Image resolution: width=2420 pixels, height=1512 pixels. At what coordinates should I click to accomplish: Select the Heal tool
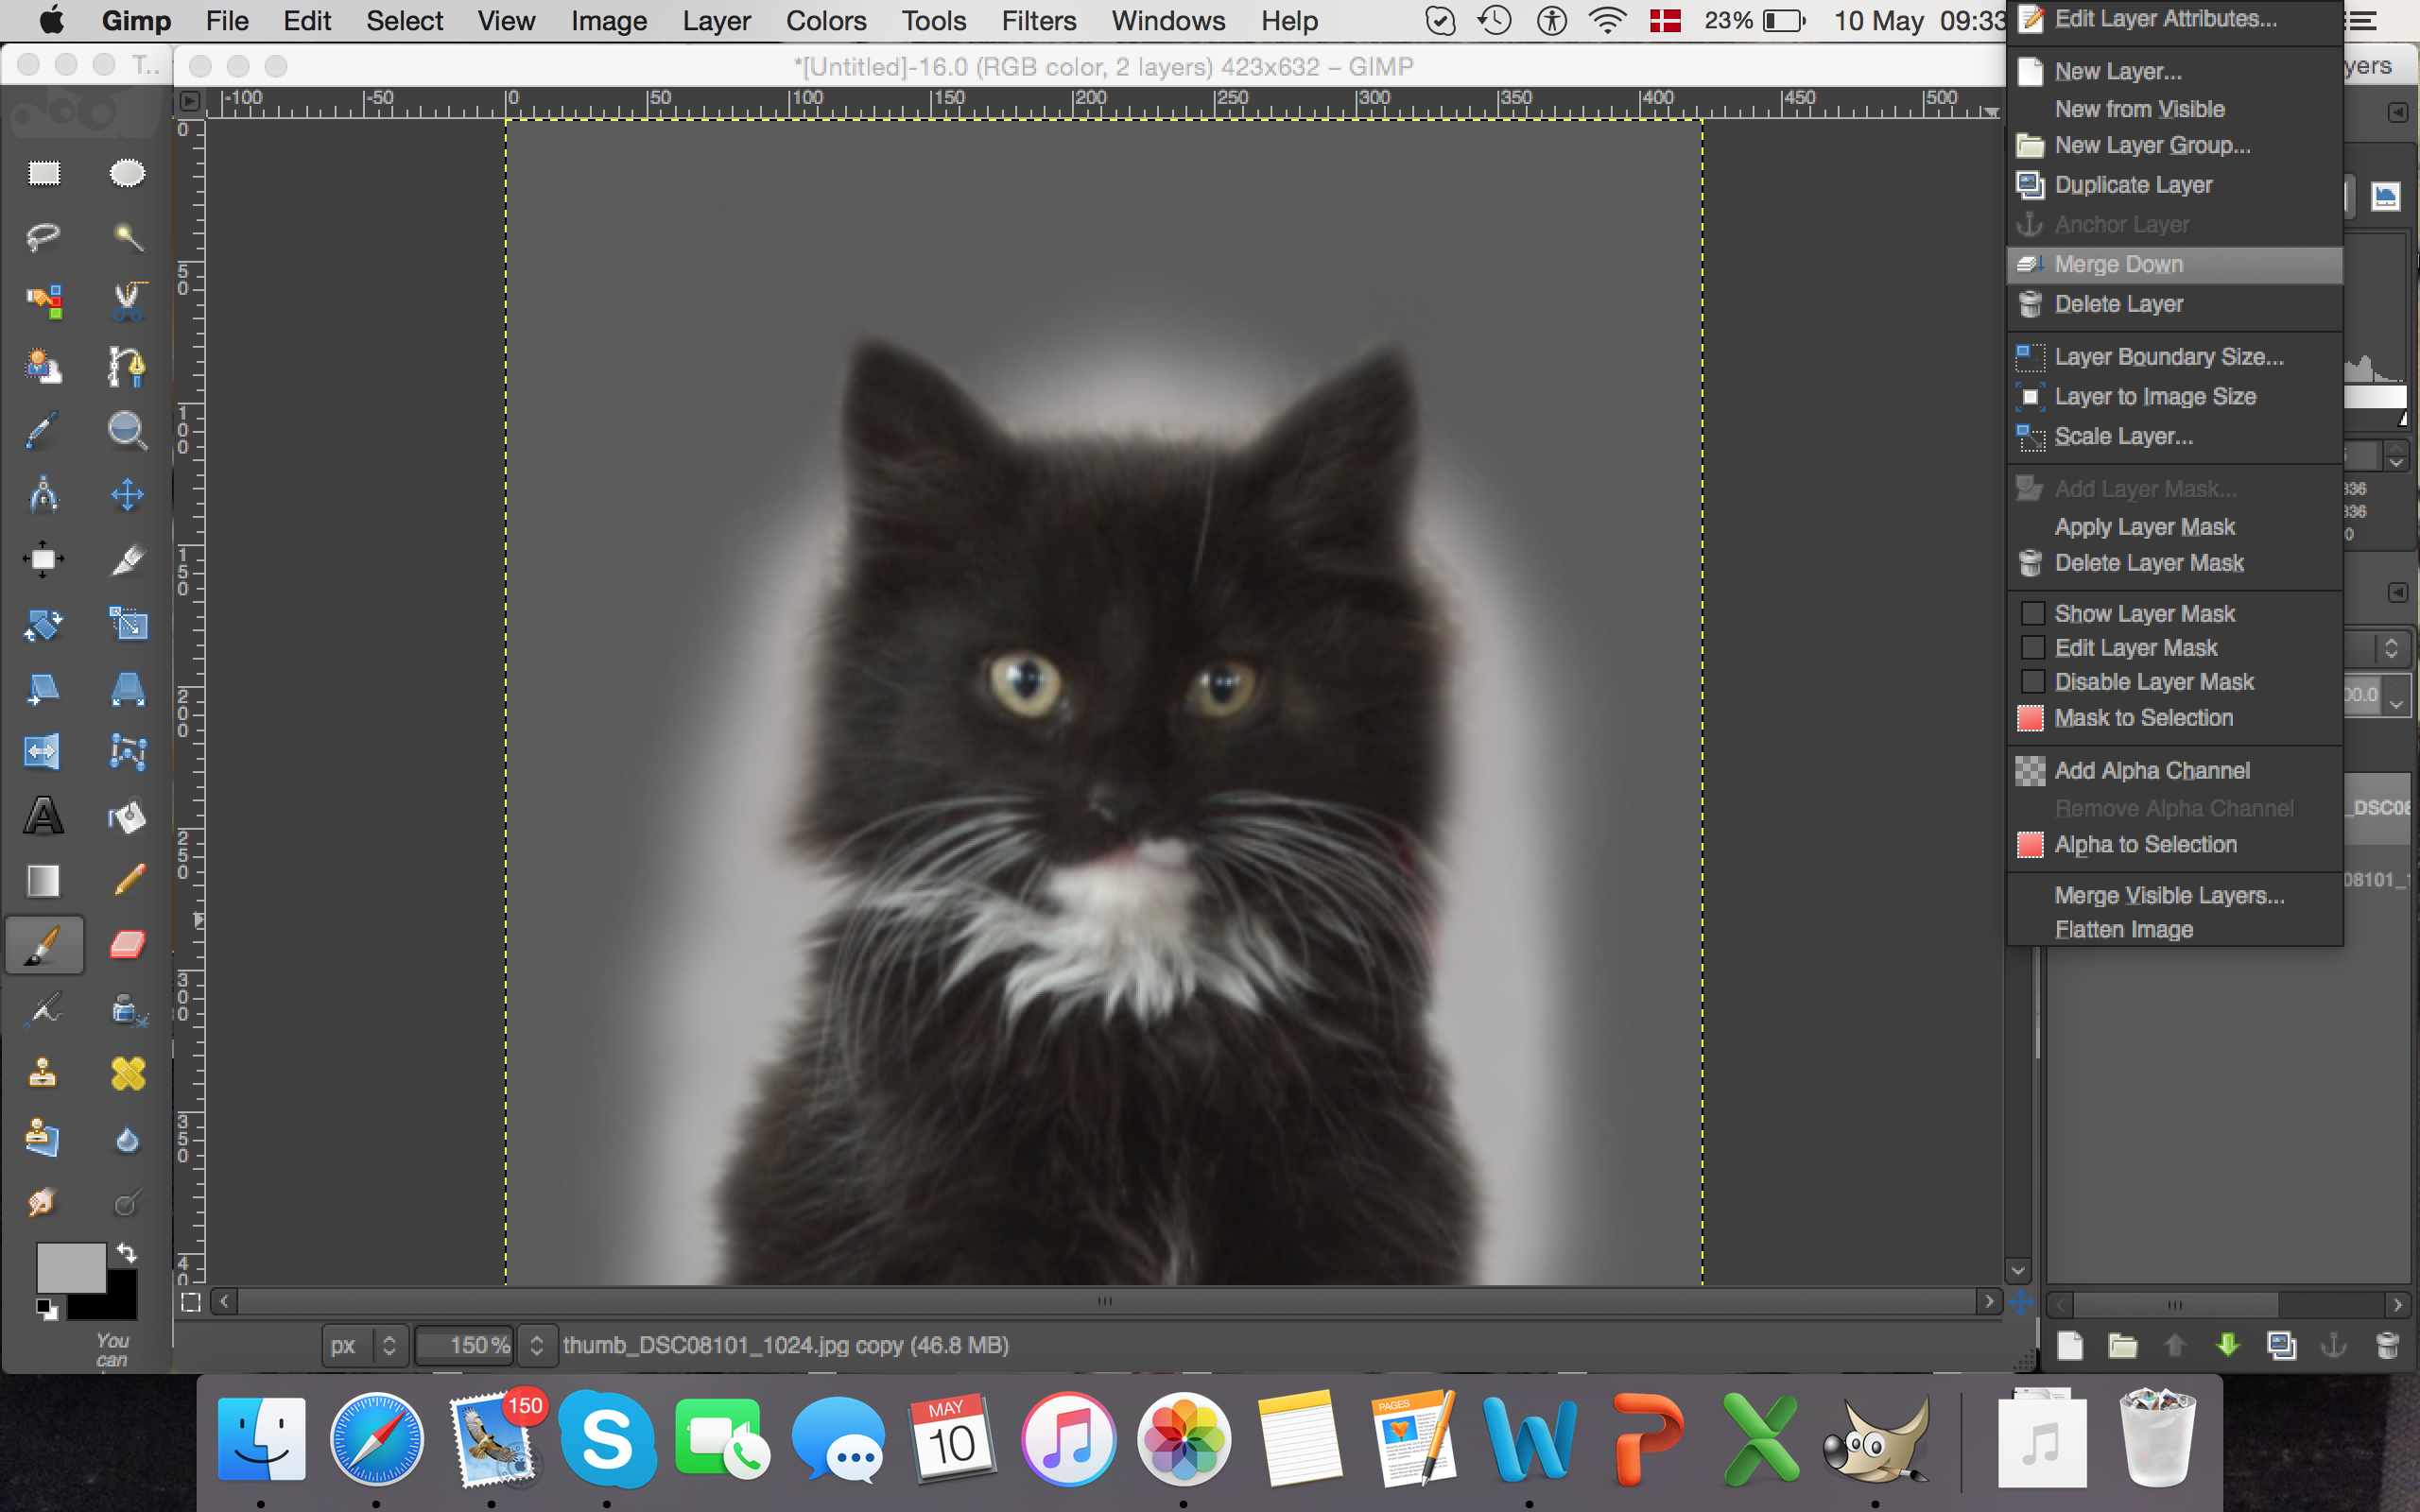tap(127, 1074)
